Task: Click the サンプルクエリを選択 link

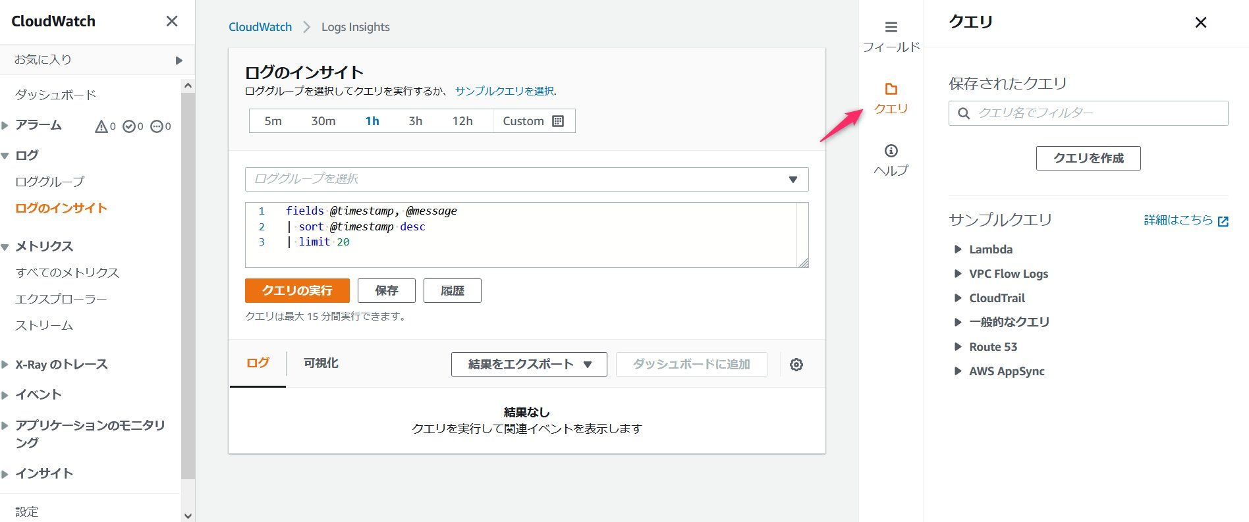Action: [504, 91]
